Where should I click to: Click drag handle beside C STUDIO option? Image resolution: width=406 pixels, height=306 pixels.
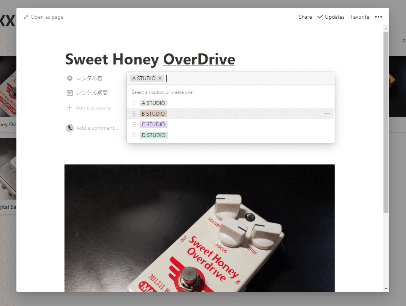(134, 124)
